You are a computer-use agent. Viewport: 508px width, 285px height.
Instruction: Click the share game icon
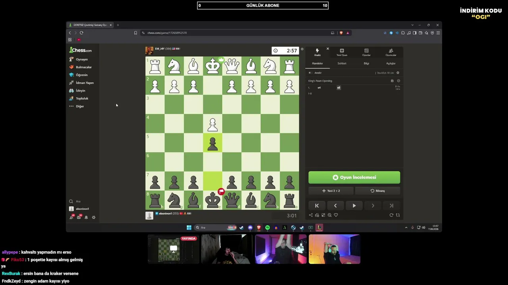point(311,215)
